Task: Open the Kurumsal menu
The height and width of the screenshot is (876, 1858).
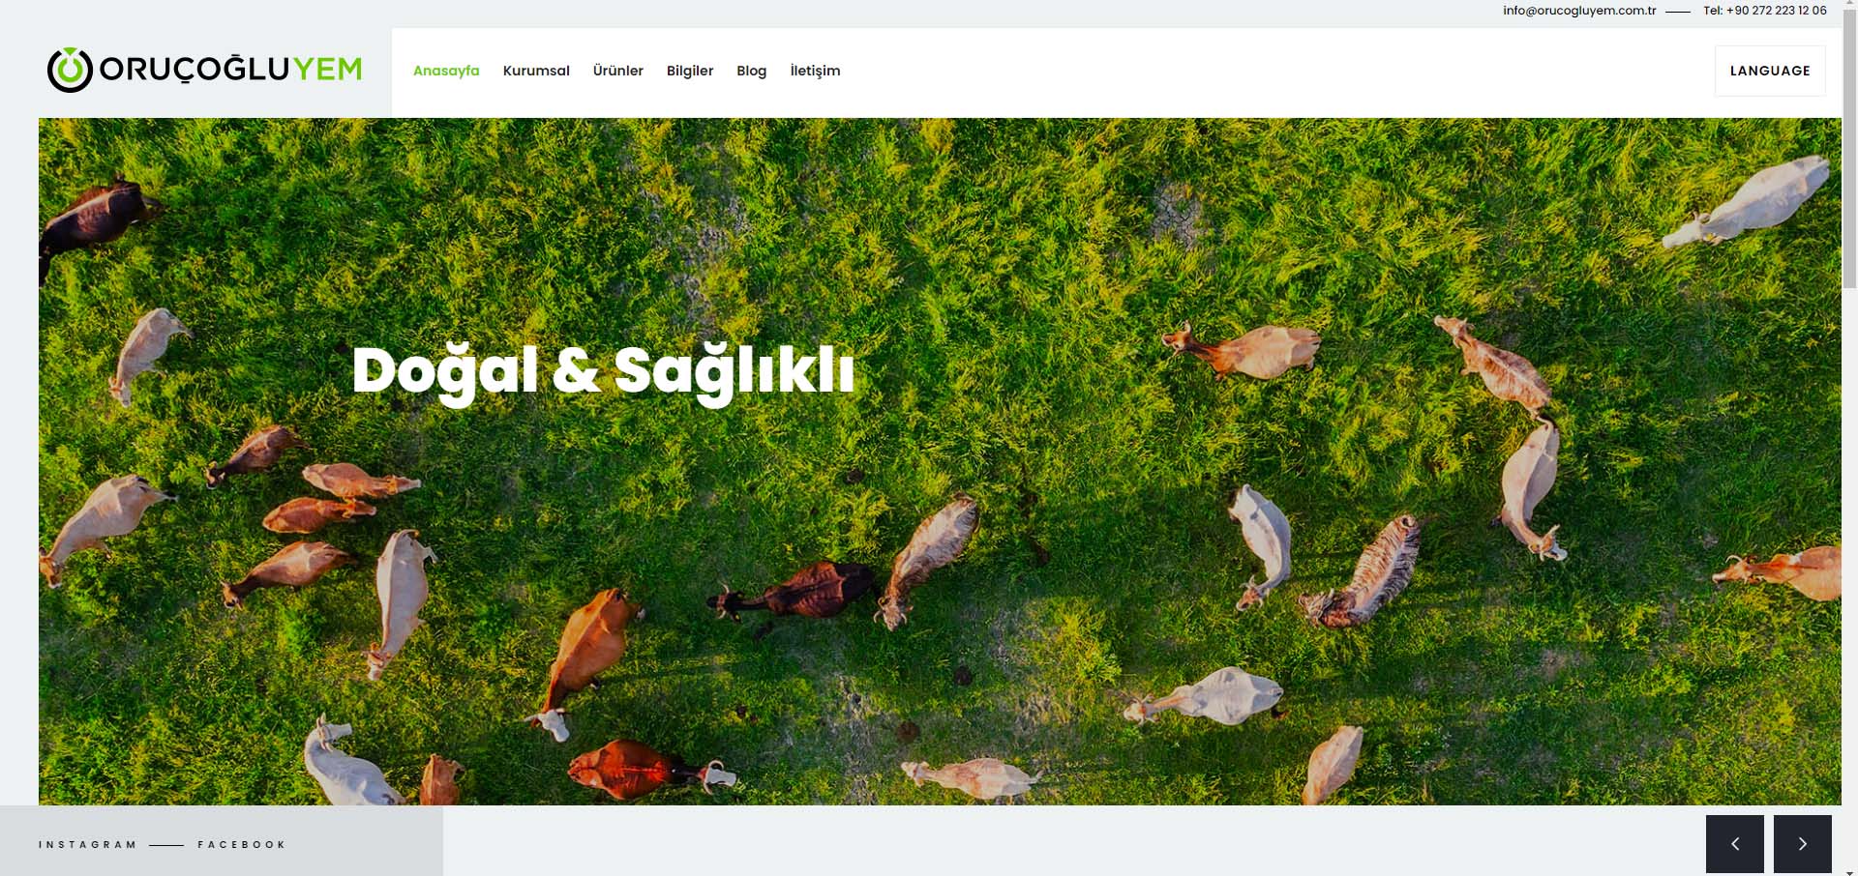Action: (x=536, y=71)
